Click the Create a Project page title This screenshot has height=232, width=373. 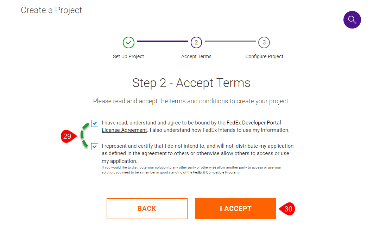pyautogui.click(x=51, y=10)
